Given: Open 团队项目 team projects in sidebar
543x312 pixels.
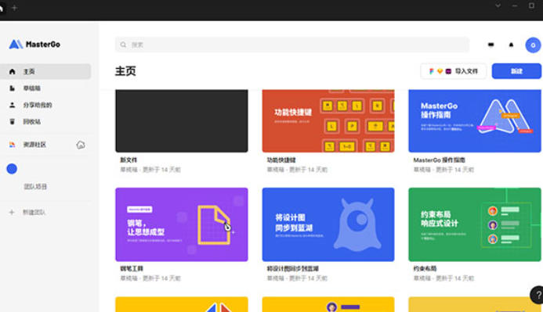Looking at the screenshot, I should pos(35,187).
